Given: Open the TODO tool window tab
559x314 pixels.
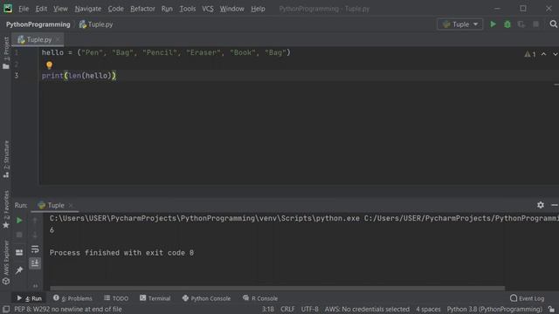Looking at the screenshot, I should point(116,298).
